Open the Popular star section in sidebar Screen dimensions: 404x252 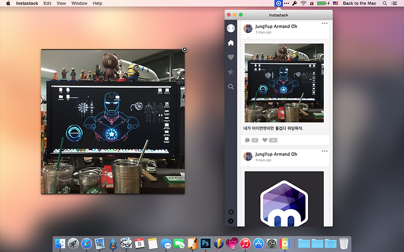click(231, 72)
